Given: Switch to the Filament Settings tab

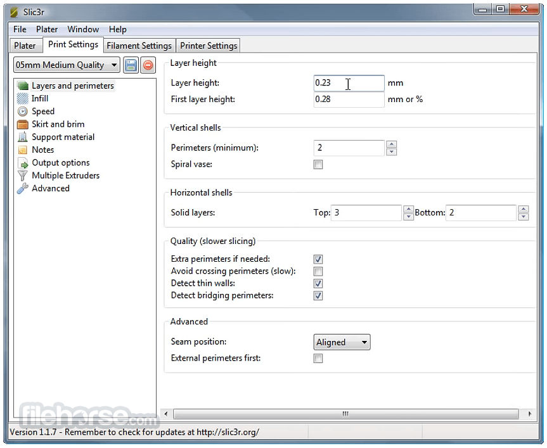Looking at the screenshot, I should point(139,46).
